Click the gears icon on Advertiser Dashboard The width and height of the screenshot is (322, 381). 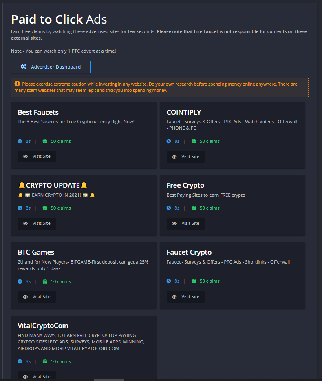click(x=24, y=66)
